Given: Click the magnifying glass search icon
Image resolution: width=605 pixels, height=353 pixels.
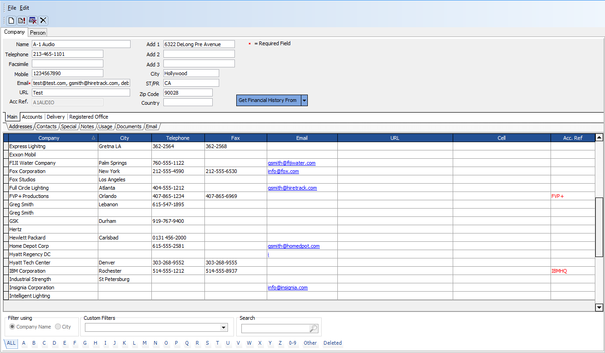Looking at the screenshot, I should (313, 329).
